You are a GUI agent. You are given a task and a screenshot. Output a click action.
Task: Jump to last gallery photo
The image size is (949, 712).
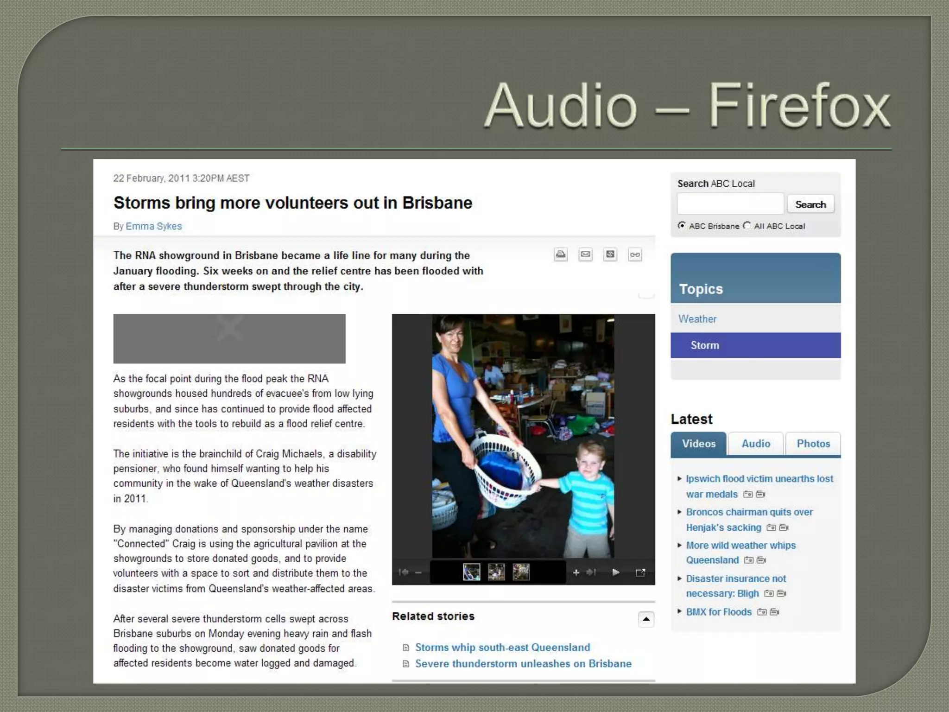[x=591, y=572]
